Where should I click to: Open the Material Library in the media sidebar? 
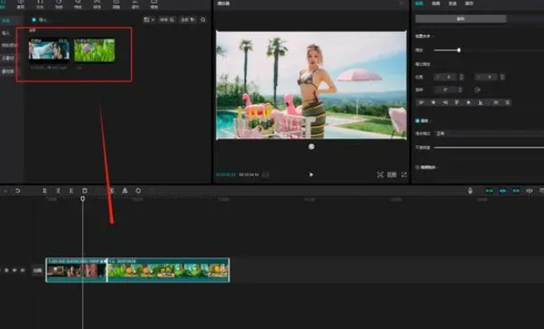[x=8, y=72]
